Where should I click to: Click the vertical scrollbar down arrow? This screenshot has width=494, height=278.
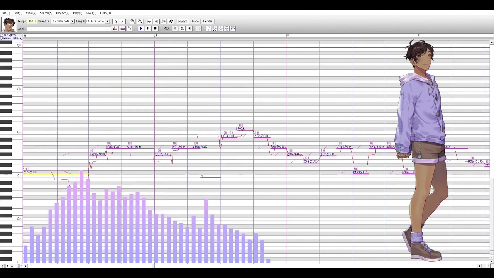point(492,253)
